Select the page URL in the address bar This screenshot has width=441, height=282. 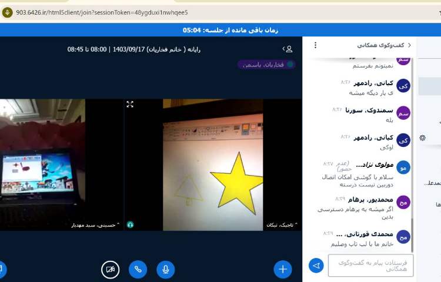click(102, 13)
